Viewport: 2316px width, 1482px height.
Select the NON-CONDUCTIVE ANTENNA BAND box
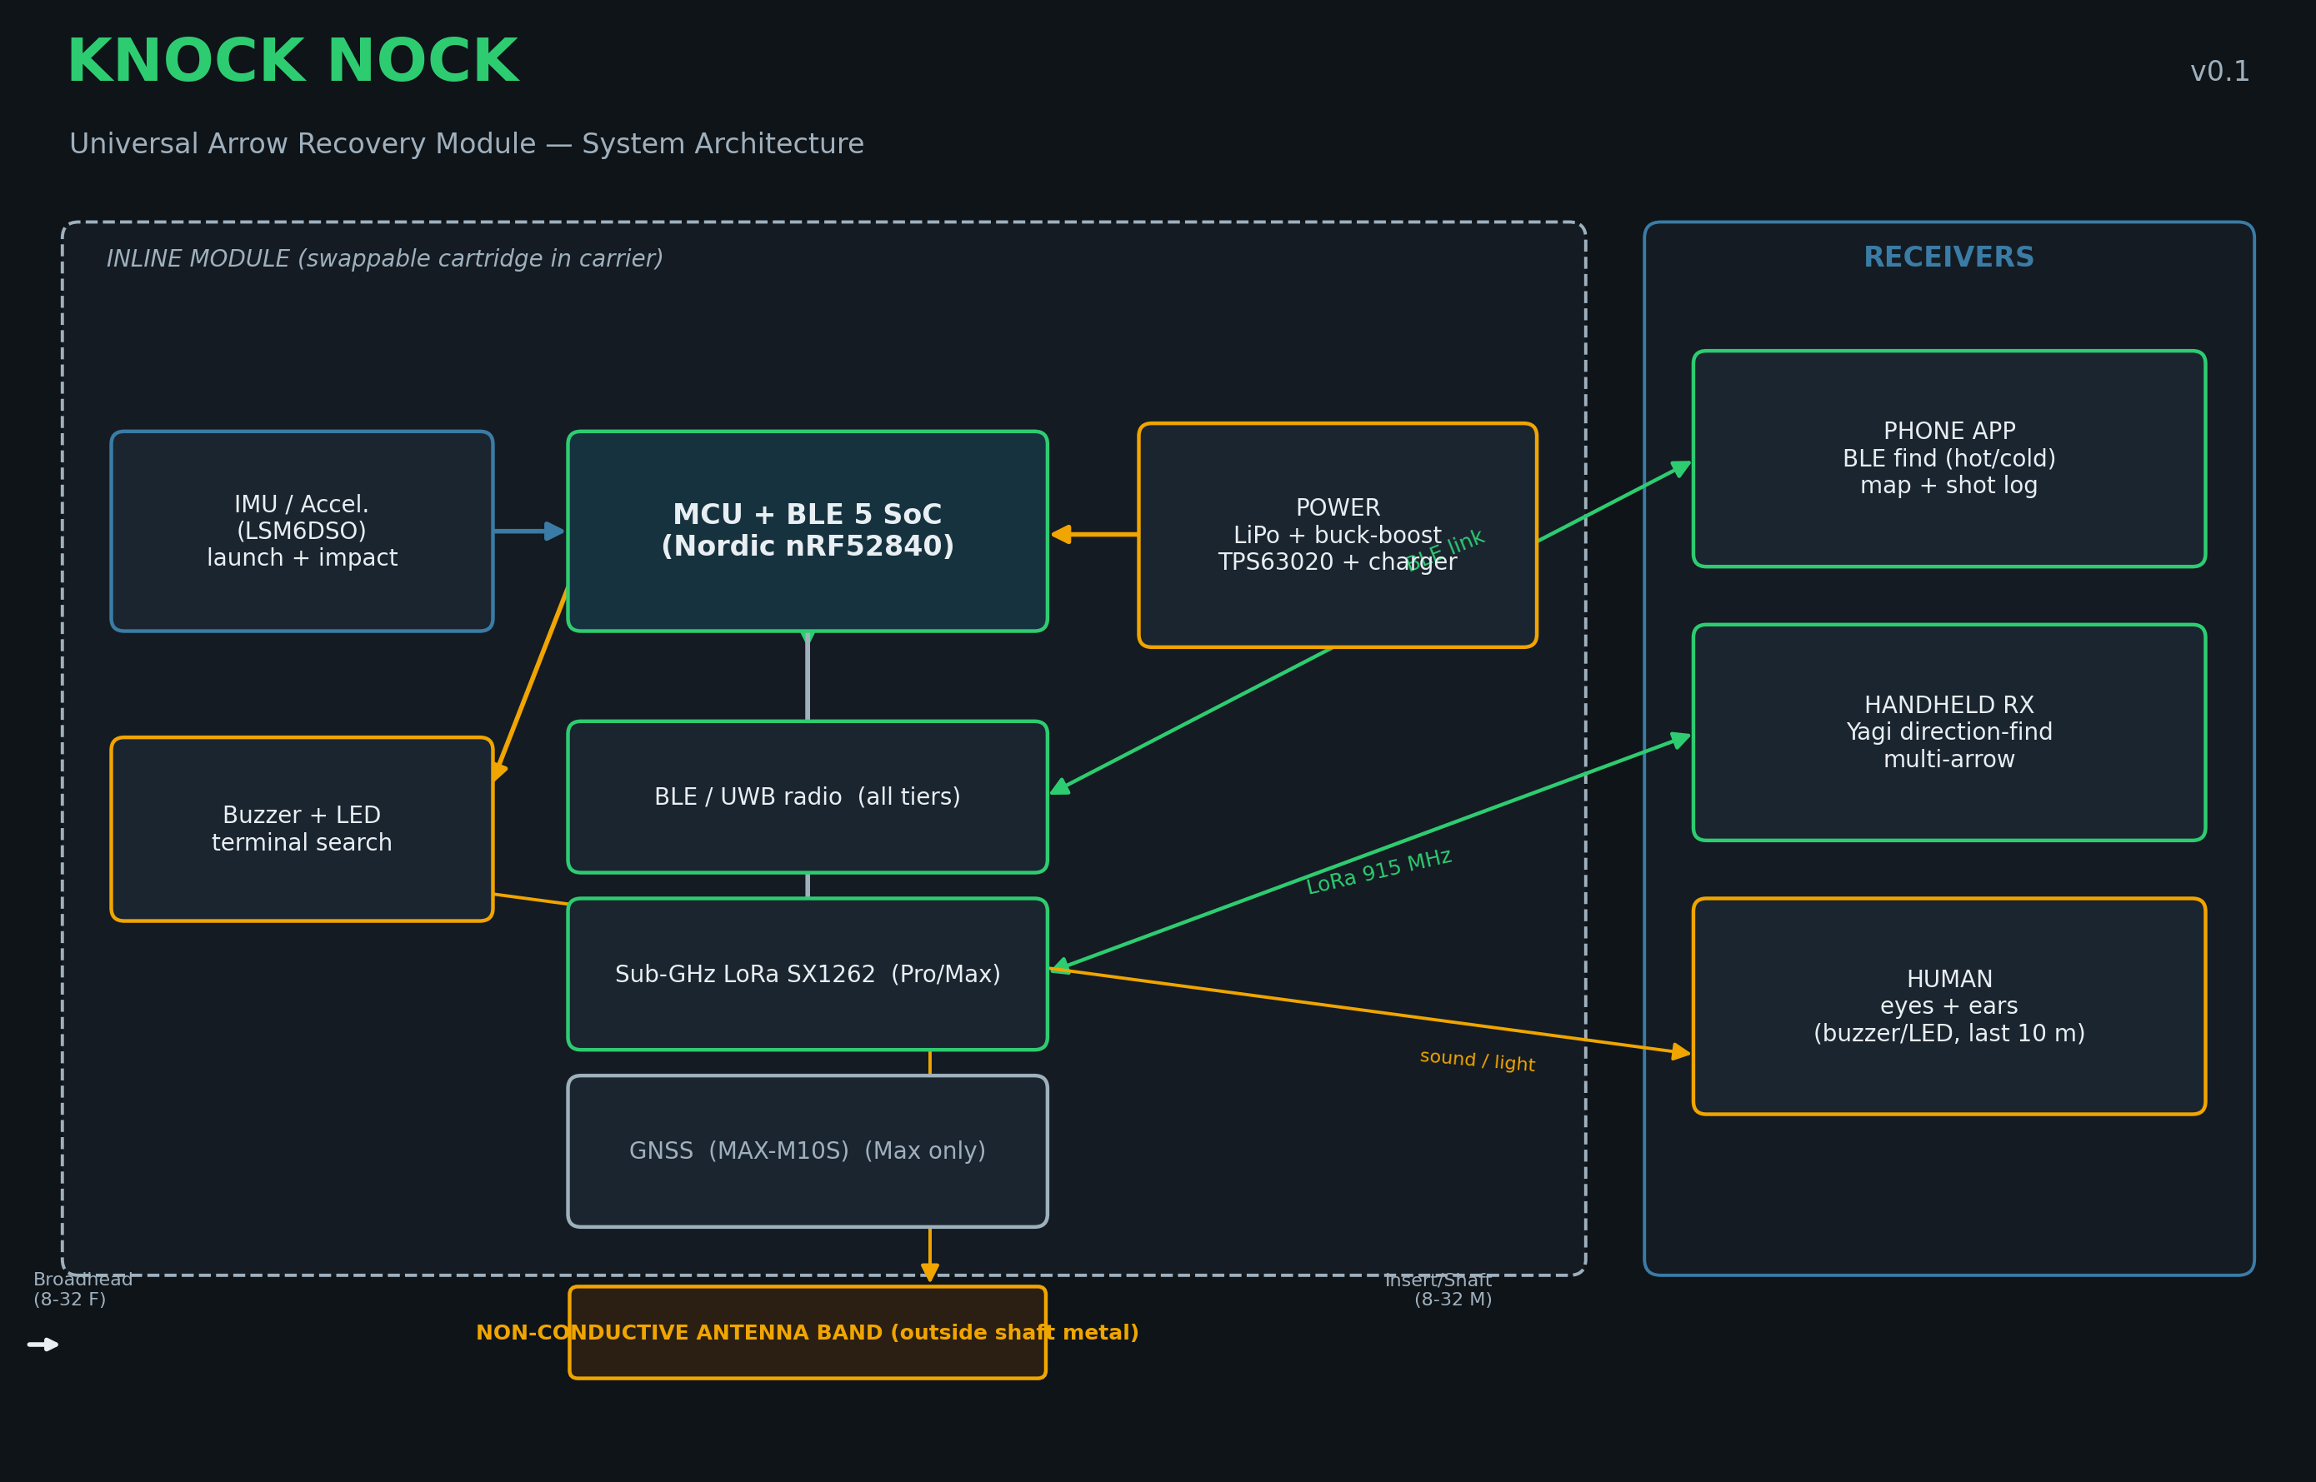pyautogui.click(x=808, y=1333)
